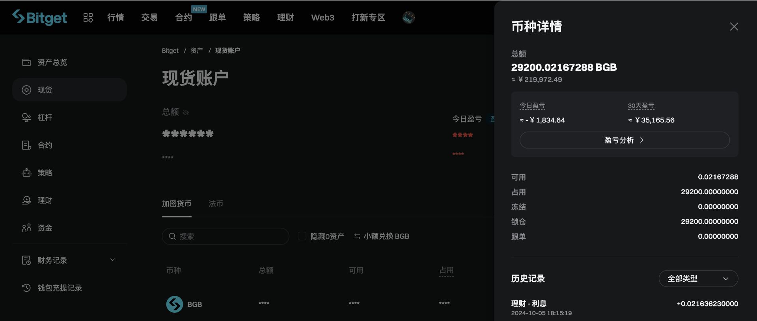This screenshot has width=757, height=321.
Task: Click the round avatar icon in top nav
Action: tap(408, 17)
